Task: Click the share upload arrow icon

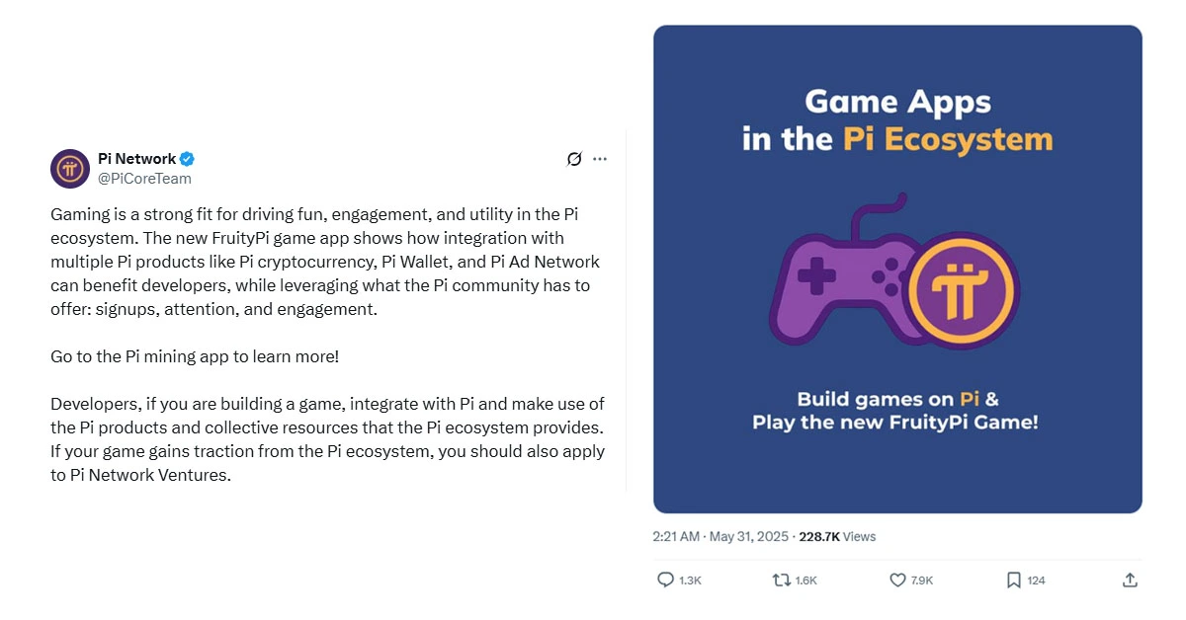Action: coord(1130,581)
